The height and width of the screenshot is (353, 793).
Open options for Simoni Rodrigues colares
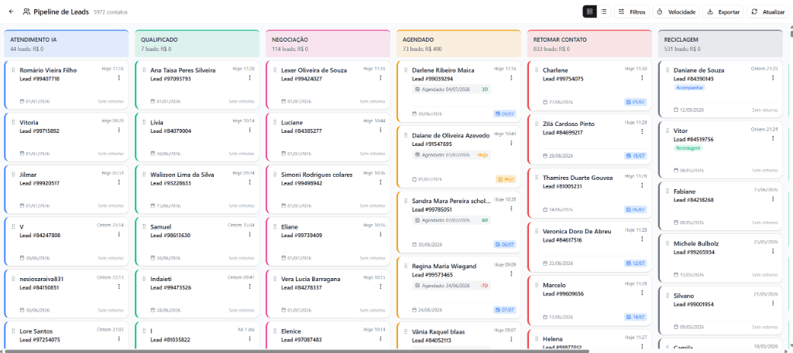point(381,182)
